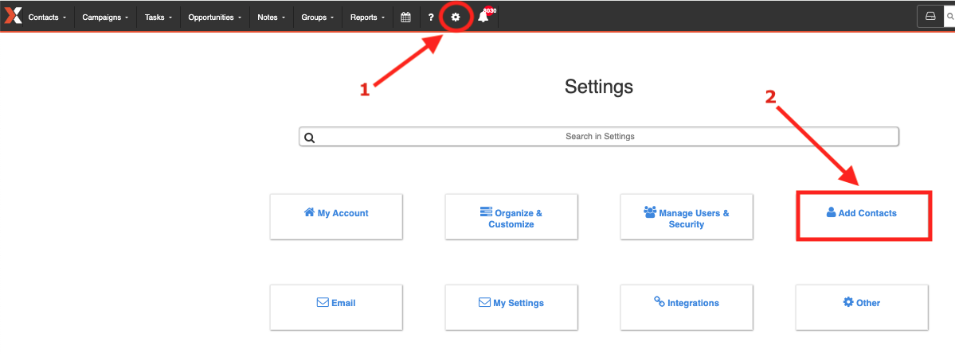Open the Notes dropdown menu
This screenshot has height=357, width=955.
coord(272,17)
